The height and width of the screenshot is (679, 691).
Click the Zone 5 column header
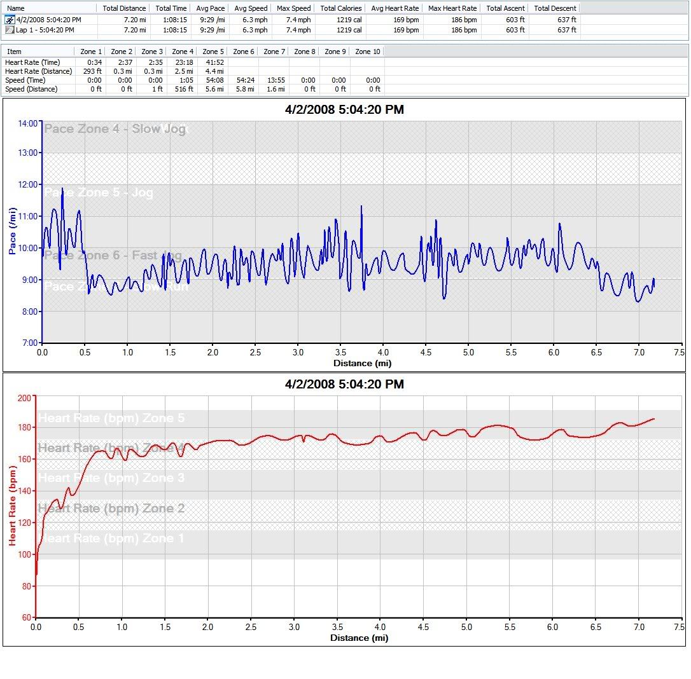click(213, 51)
